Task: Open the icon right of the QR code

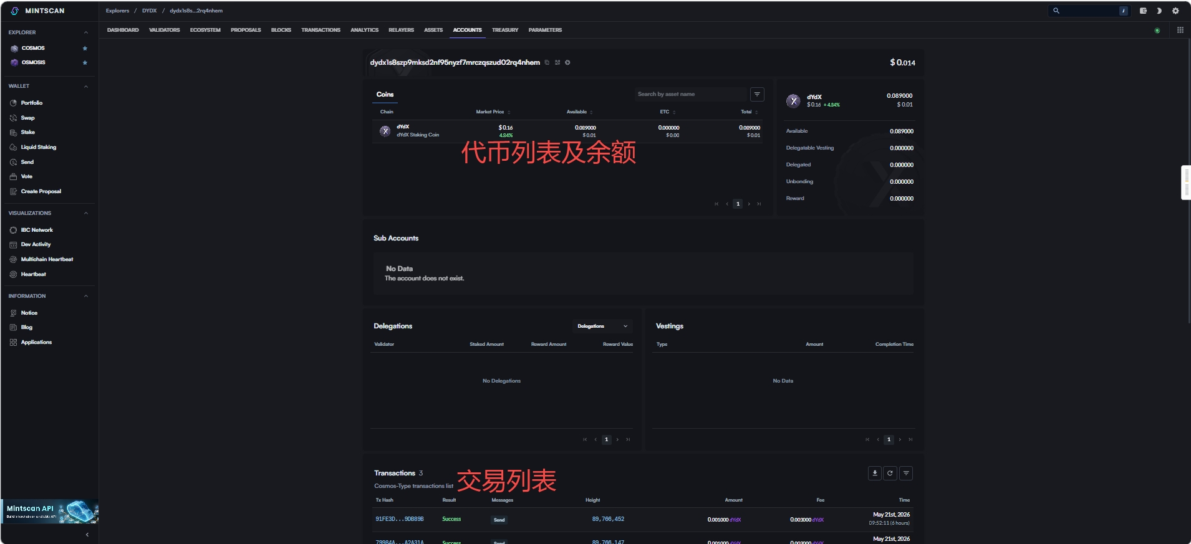Action: pyautogui.click(x=567, y=62)
